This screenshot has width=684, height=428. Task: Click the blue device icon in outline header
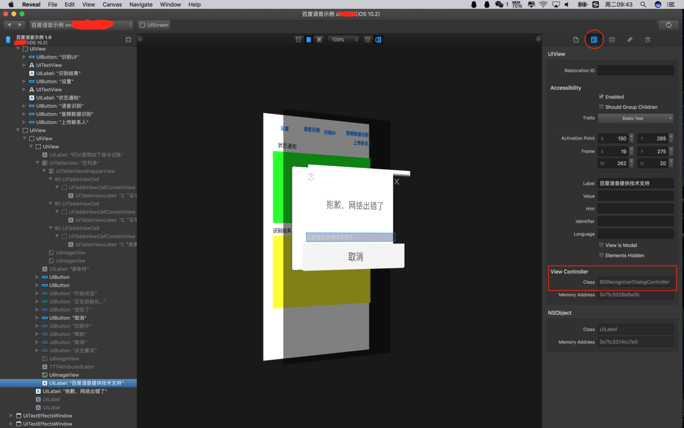point(8,40)
